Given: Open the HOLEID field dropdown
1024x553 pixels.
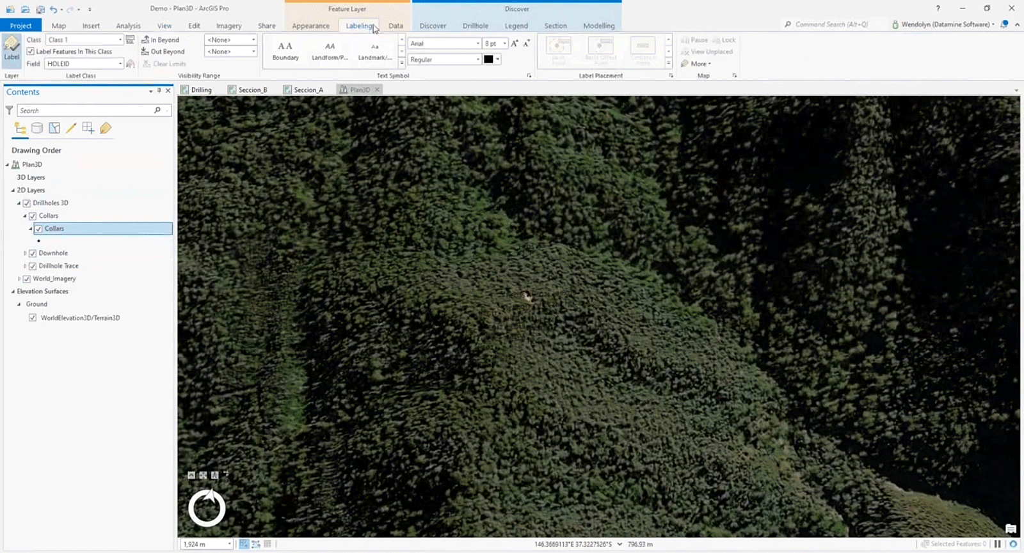Looking at the screenshot, I should point(120,64).
